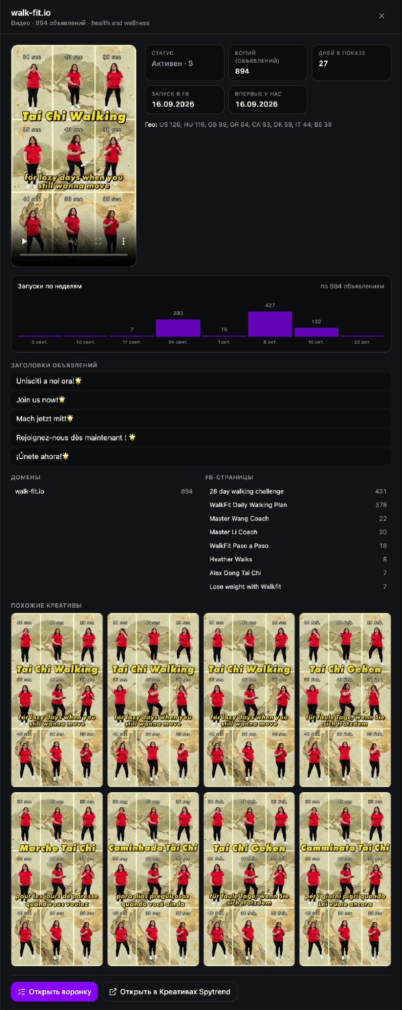Click the Впервые у нас date card
This screenshot has height=1010, width=402.
(x=268, y=100)
